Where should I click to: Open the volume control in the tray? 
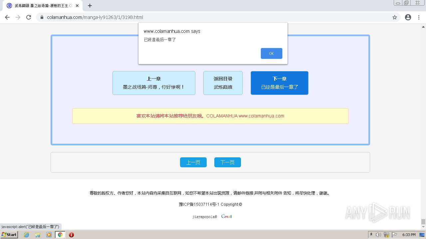(x=378, y=235)
